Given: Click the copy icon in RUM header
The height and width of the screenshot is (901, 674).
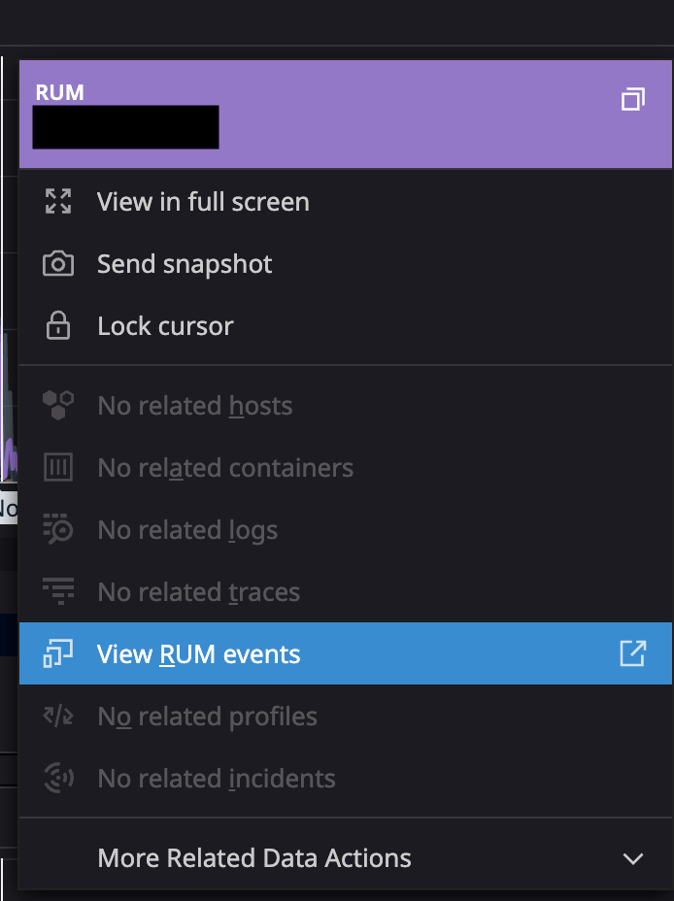Looking at the screenshot, I should [632, 99].
